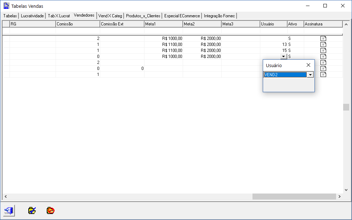Close the Usuário popup window

[308, 65]
